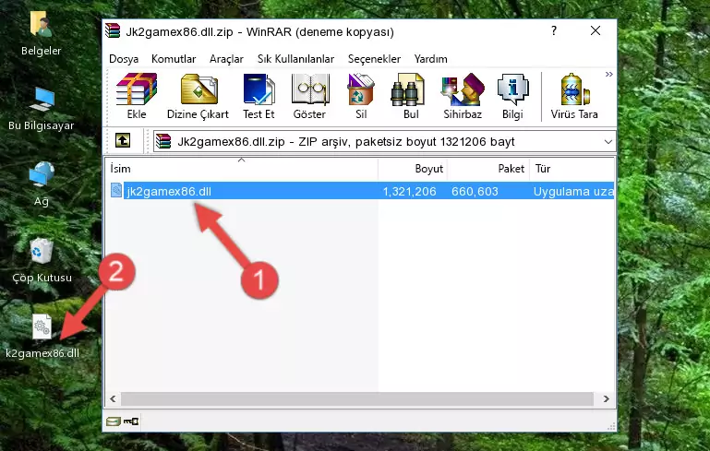Show archive info with Bilgi icon

pyautogui.click(x=512, y=96)
